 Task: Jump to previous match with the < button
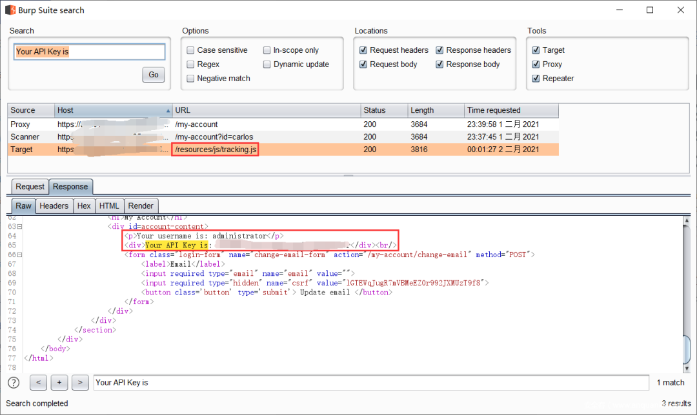[x=38, y=383]
